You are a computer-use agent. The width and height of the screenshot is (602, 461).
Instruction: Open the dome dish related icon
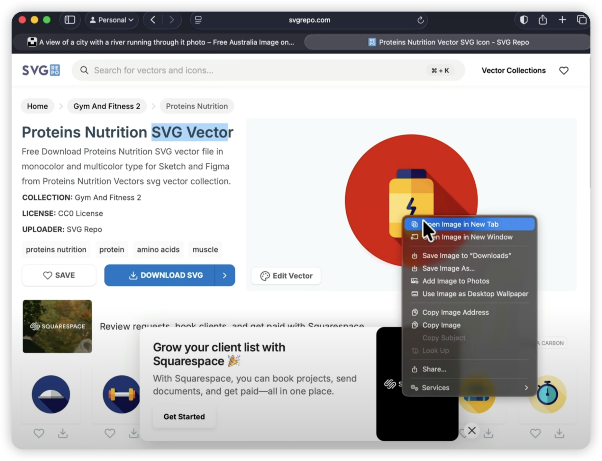pyautogui.click(x=51, y=394)
